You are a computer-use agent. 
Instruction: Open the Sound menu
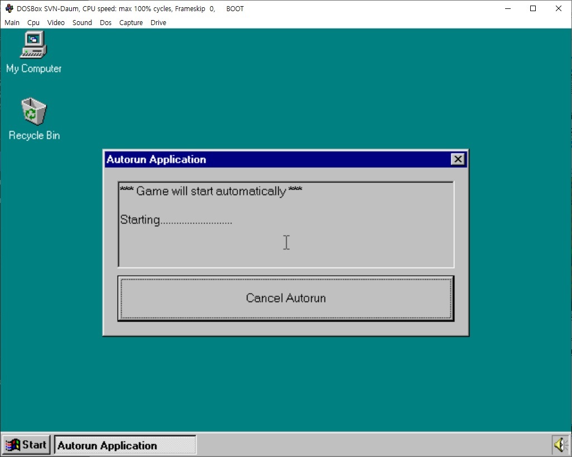[82, 23]
